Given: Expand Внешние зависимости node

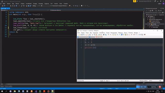Looking at the screenshot, I should pos(148,20).
